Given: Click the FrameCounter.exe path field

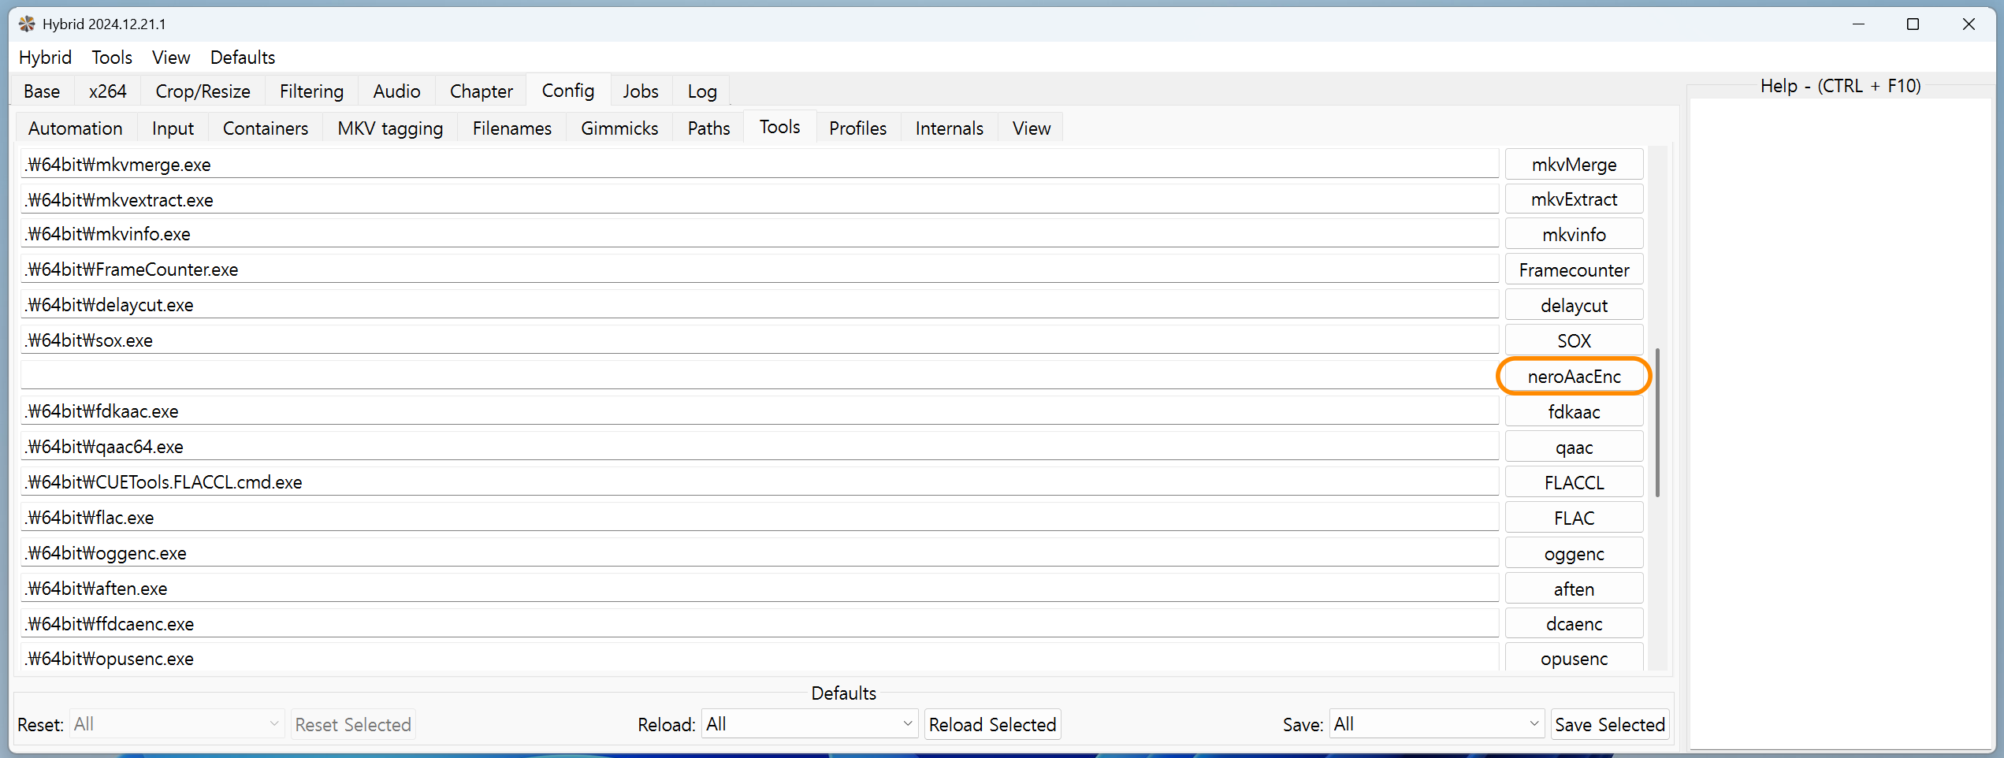Looking at the screenshot, I should (x=760, y=269).
